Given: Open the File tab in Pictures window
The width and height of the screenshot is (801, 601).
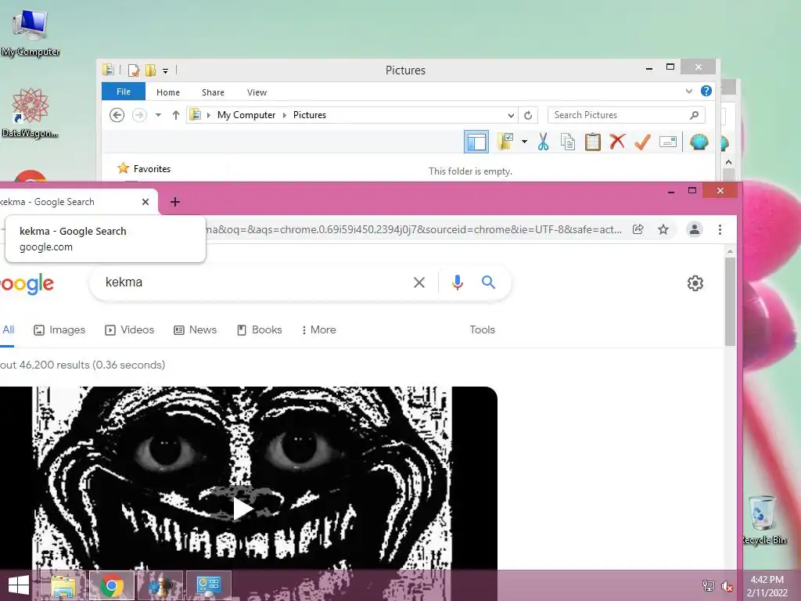Looking at the screenshot, I should pos(123,92).
